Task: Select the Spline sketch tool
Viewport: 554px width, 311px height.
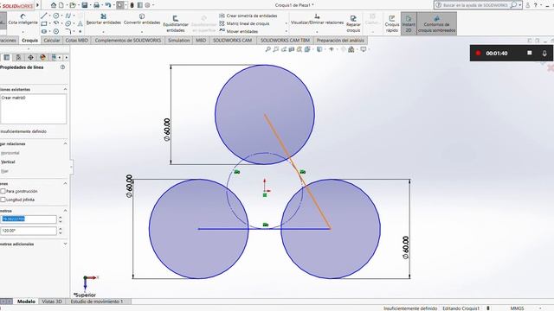Action: click(x=68, y=16)
